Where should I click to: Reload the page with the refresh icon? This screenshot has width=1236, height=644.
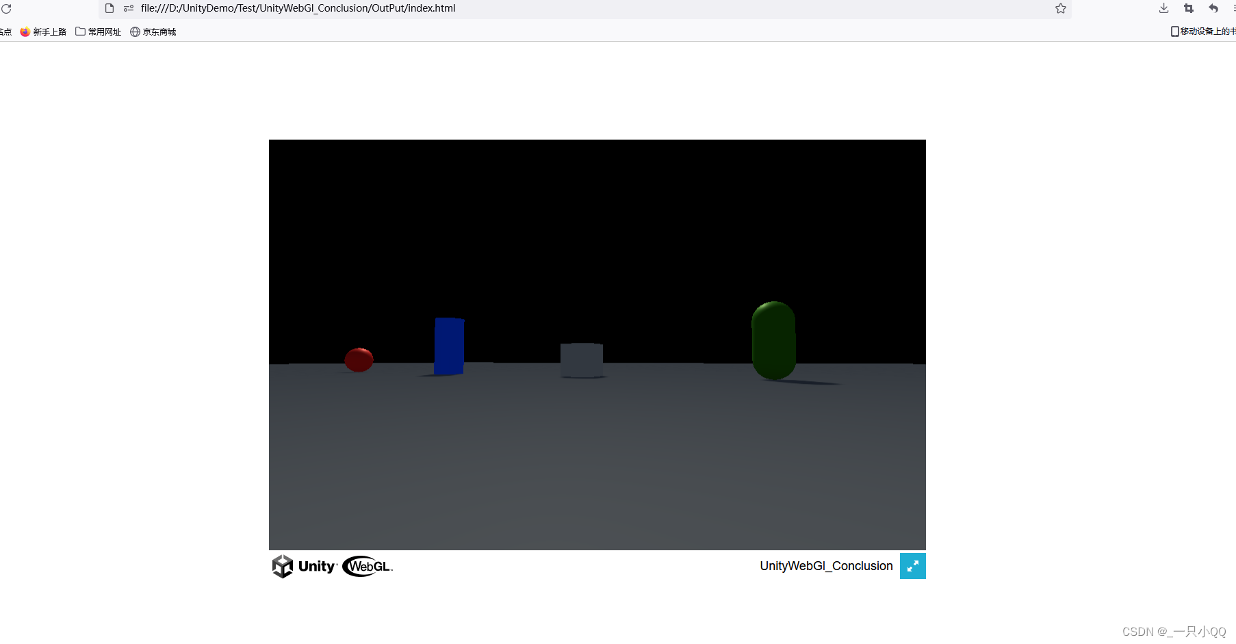pos(6,9)
